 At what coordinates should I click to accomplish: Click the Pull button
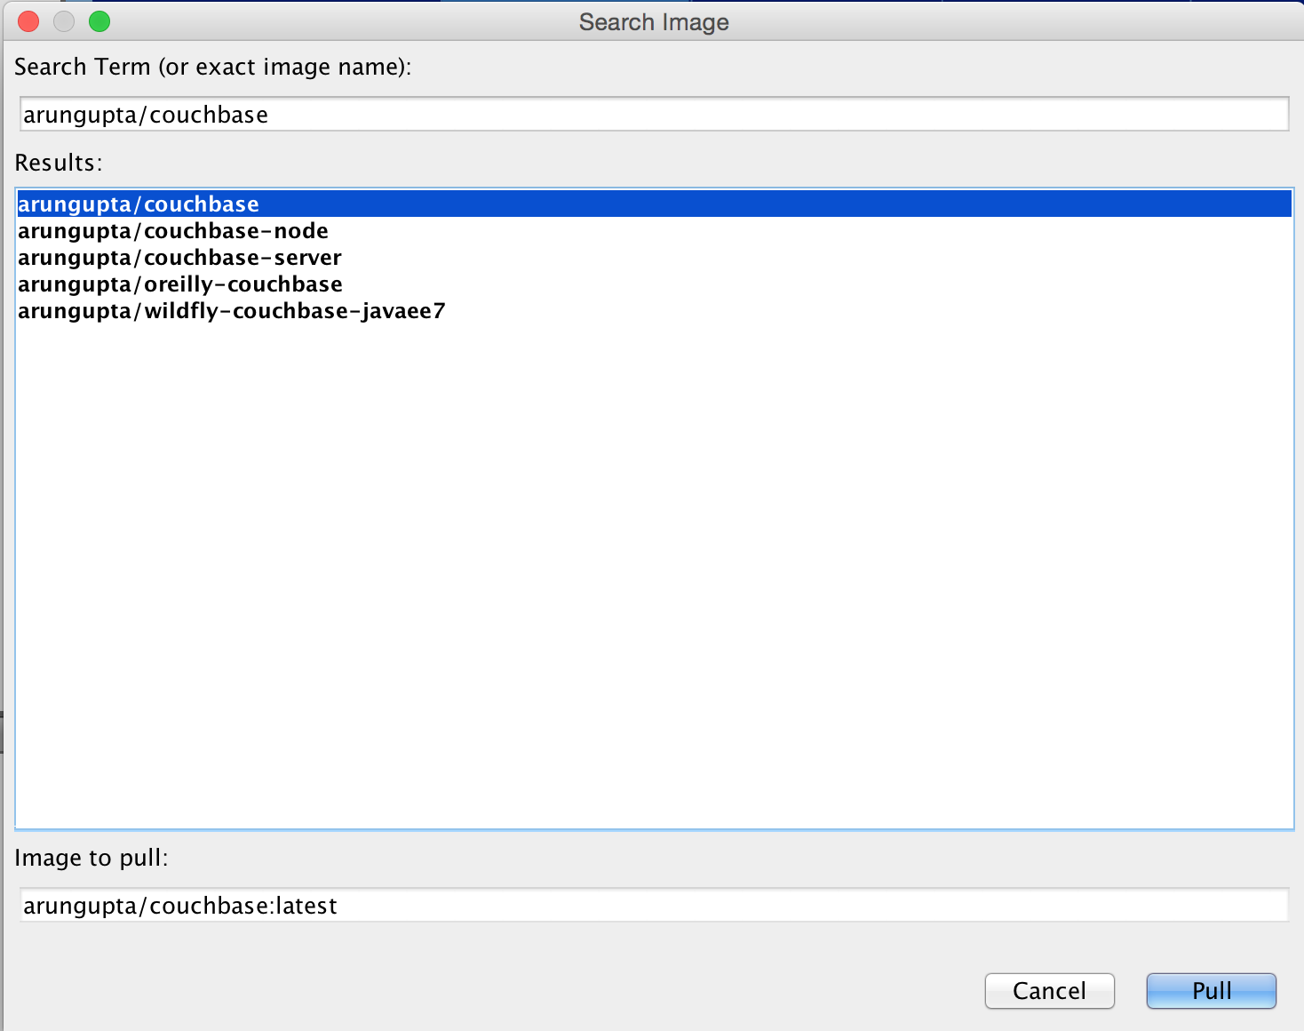(x=1211, y=990)
